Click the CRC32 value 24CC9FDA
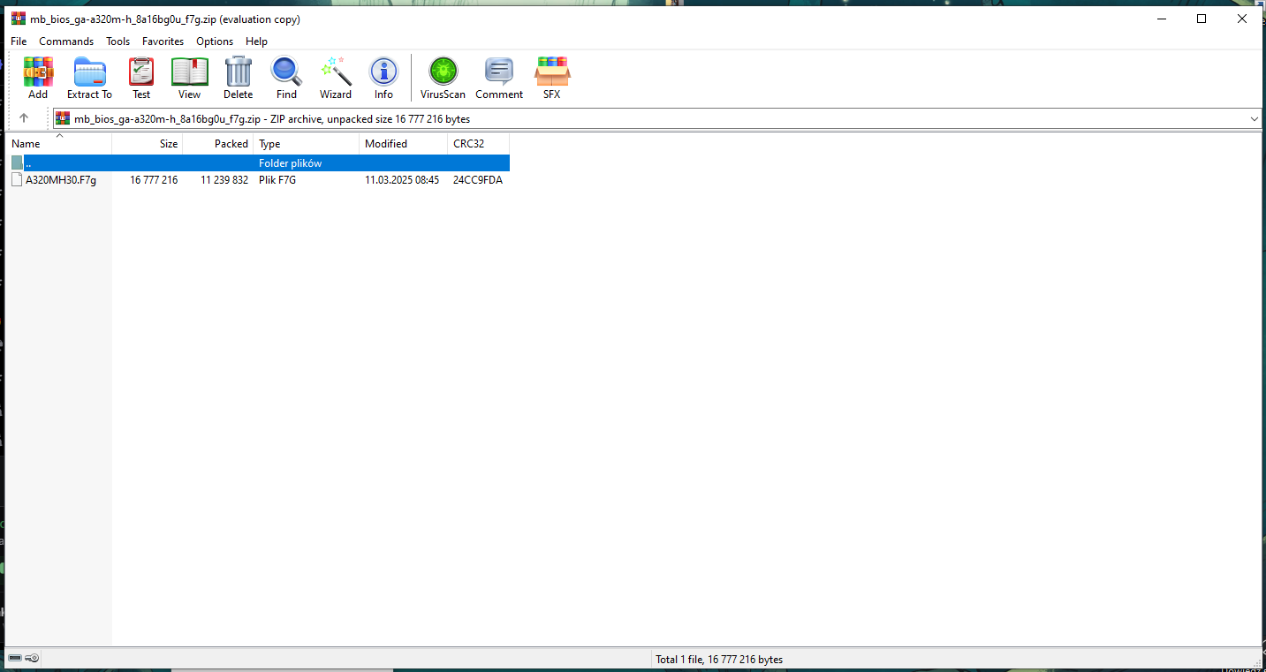The image size is (1266, 672). tap(478, 180)
